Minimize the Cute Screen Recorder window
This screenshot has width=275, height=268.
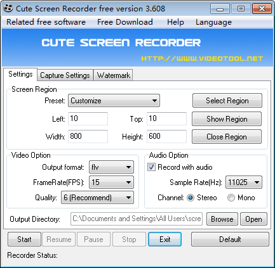pyautogui.click(x=220, y=9)
